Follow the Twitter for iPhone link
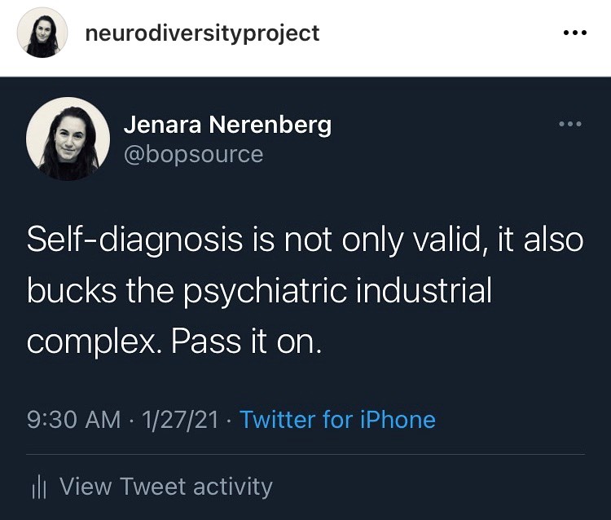 (337, 420)
